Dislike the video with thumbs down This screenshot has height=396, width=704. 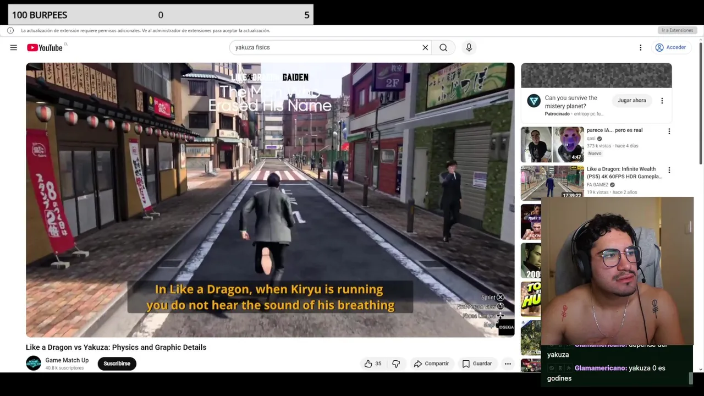click(396, 364)
